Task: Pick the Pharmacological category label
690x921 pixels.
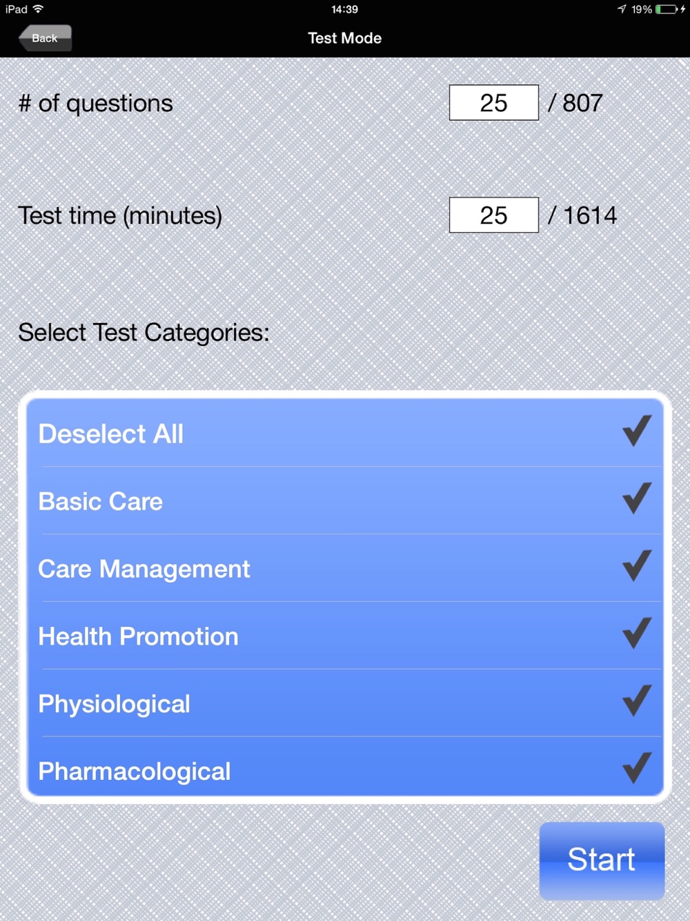Action: (135, 772)
